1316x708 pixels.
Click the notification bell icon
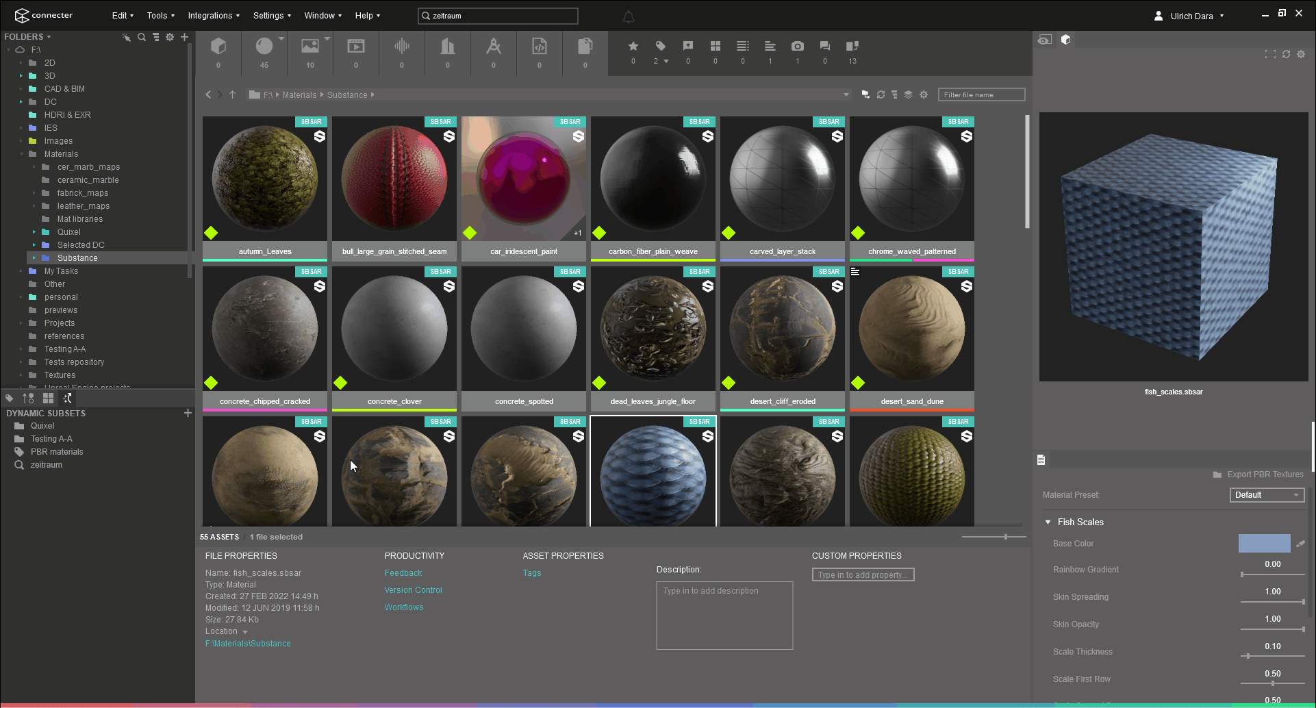click(x=629, y=16)
